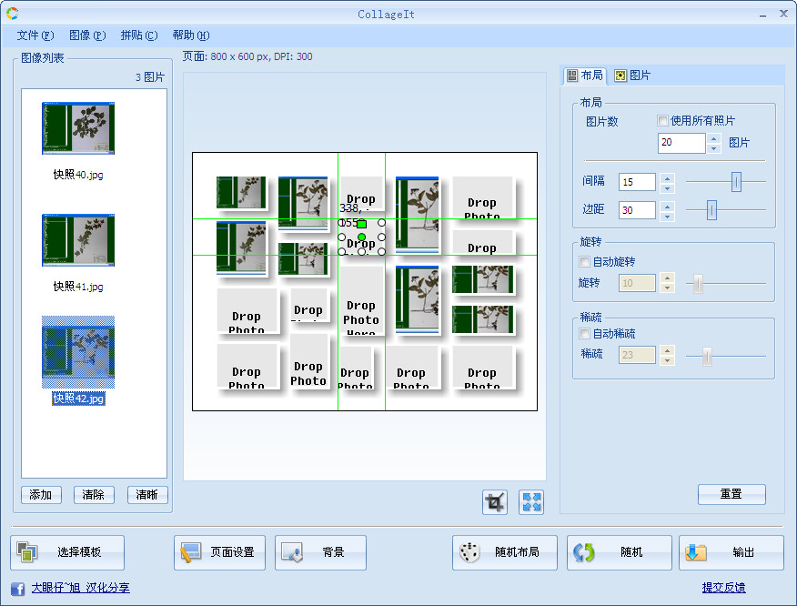Click the export folder icon on 输出 button
797x606 pixels.
pos(696,552)
